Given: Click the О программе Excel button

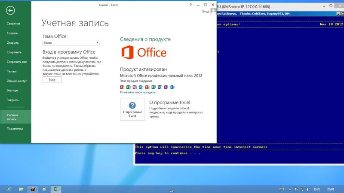Looking at the screenshot, I should pyautogui.click(x=132, y=109).
